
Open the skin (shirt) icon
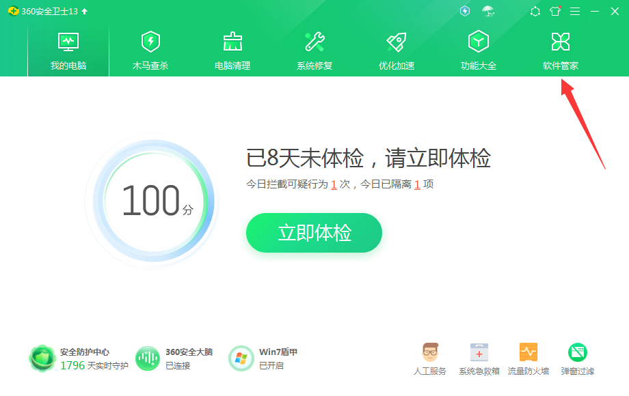555,11
